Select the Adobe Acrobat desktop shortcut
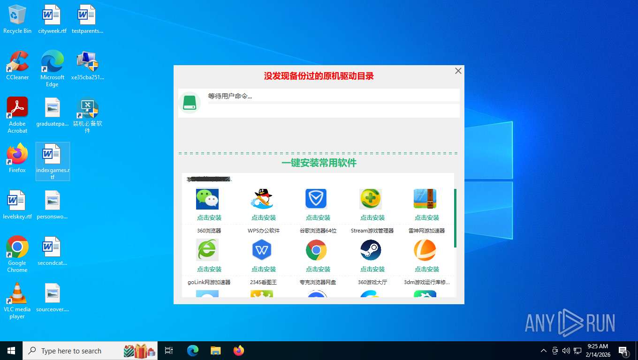 (17, 115)
